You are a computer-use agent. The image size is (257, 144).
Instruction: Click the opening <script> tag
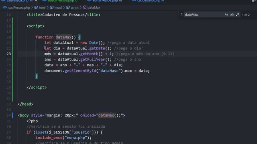(x=35, y=26)
